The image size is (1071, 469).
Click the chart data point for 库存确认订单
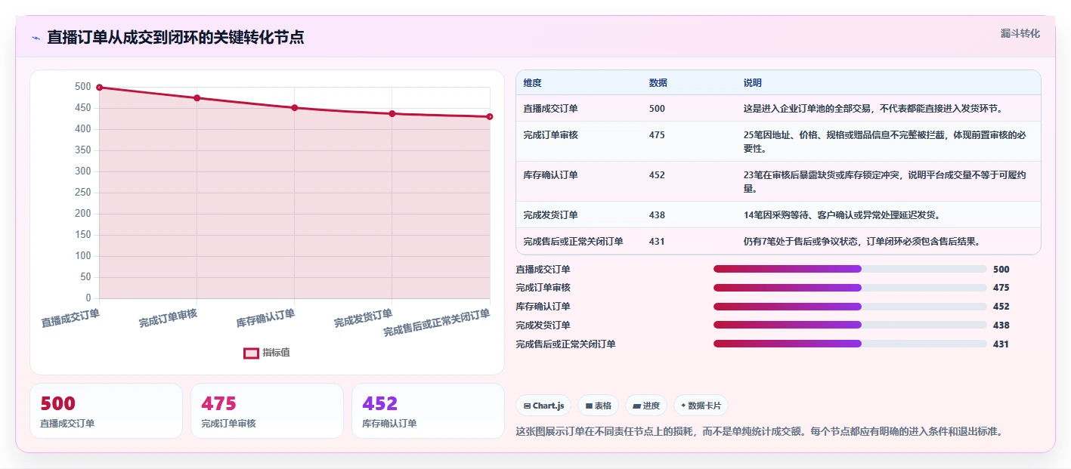coord(295,108)
